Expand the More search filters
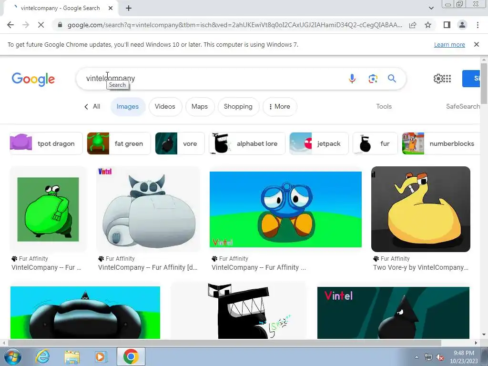The width and height of the screenshot is (488, 366). tap(280, 106)
